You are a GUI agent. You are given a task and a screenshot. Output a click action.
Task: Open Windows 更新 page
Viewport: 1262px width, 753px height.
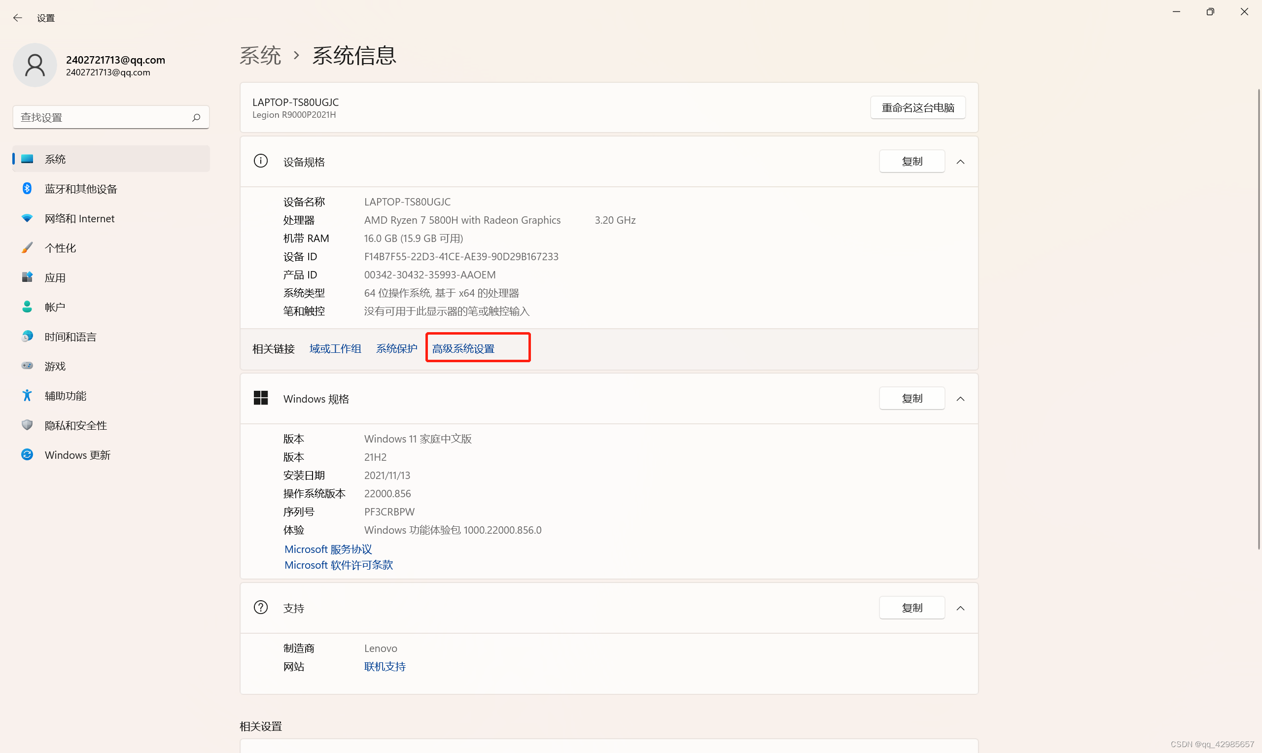[x=77, y=455]
